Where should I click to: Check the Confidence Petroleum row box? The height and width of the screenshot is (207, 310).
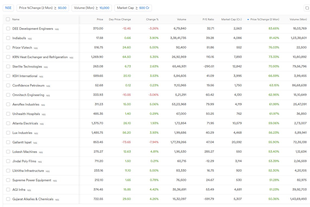click(8, 86)
